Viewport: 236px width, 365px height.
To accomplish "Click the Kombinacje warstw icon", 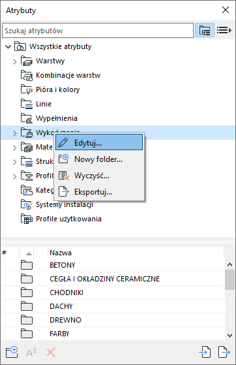I will pos(27,76).
